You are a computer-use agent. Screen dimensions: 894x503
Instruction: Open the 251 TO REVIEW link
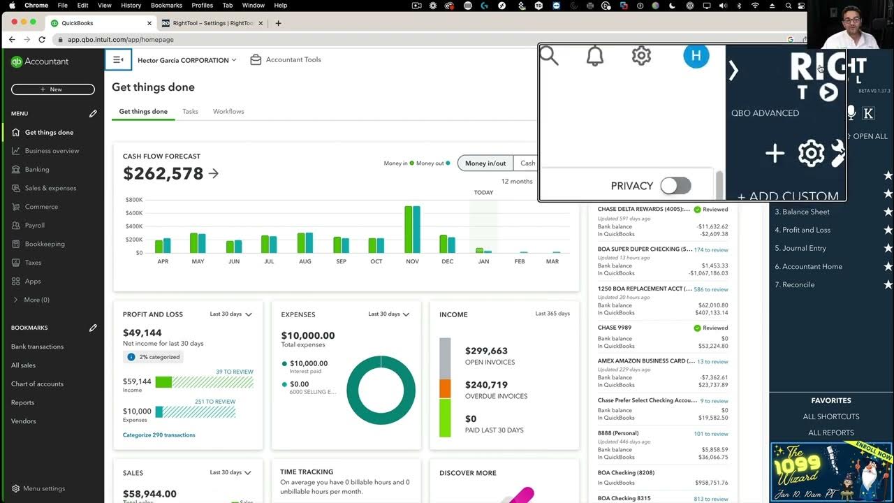[214, 402]
